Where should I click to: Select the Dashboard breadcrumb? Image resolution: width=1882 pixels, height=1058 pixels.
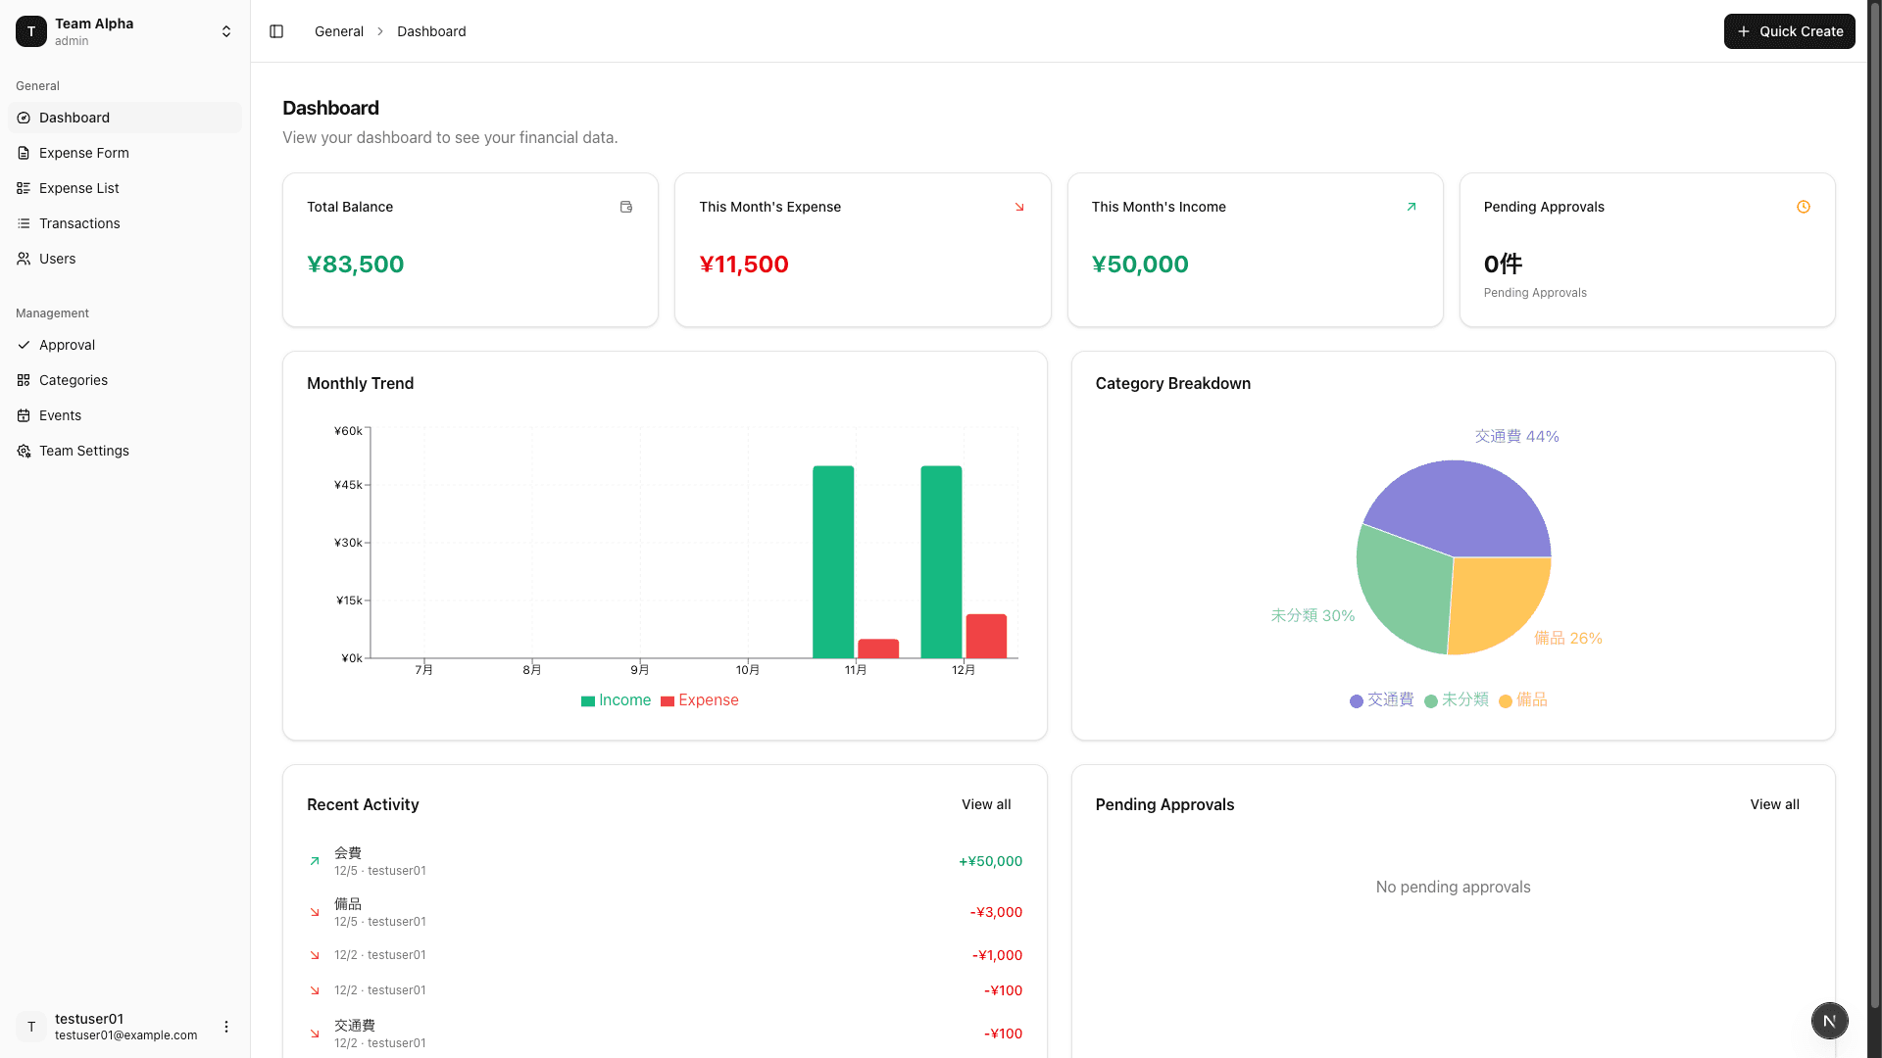[x=431, y=31]
